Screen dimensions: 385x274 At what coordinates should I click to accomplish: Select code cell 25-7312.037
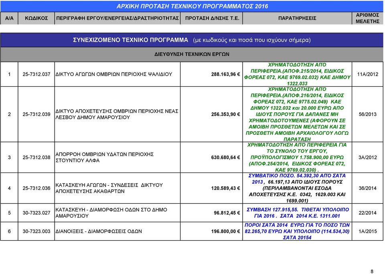36,74
